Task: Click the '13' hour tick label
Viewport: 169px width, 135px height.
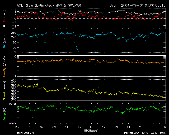Action: [79, 127]
